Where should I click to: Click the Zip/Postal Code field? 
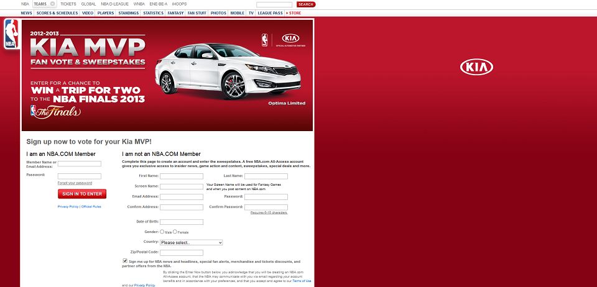pyautogui.click(x=181, y=253)
